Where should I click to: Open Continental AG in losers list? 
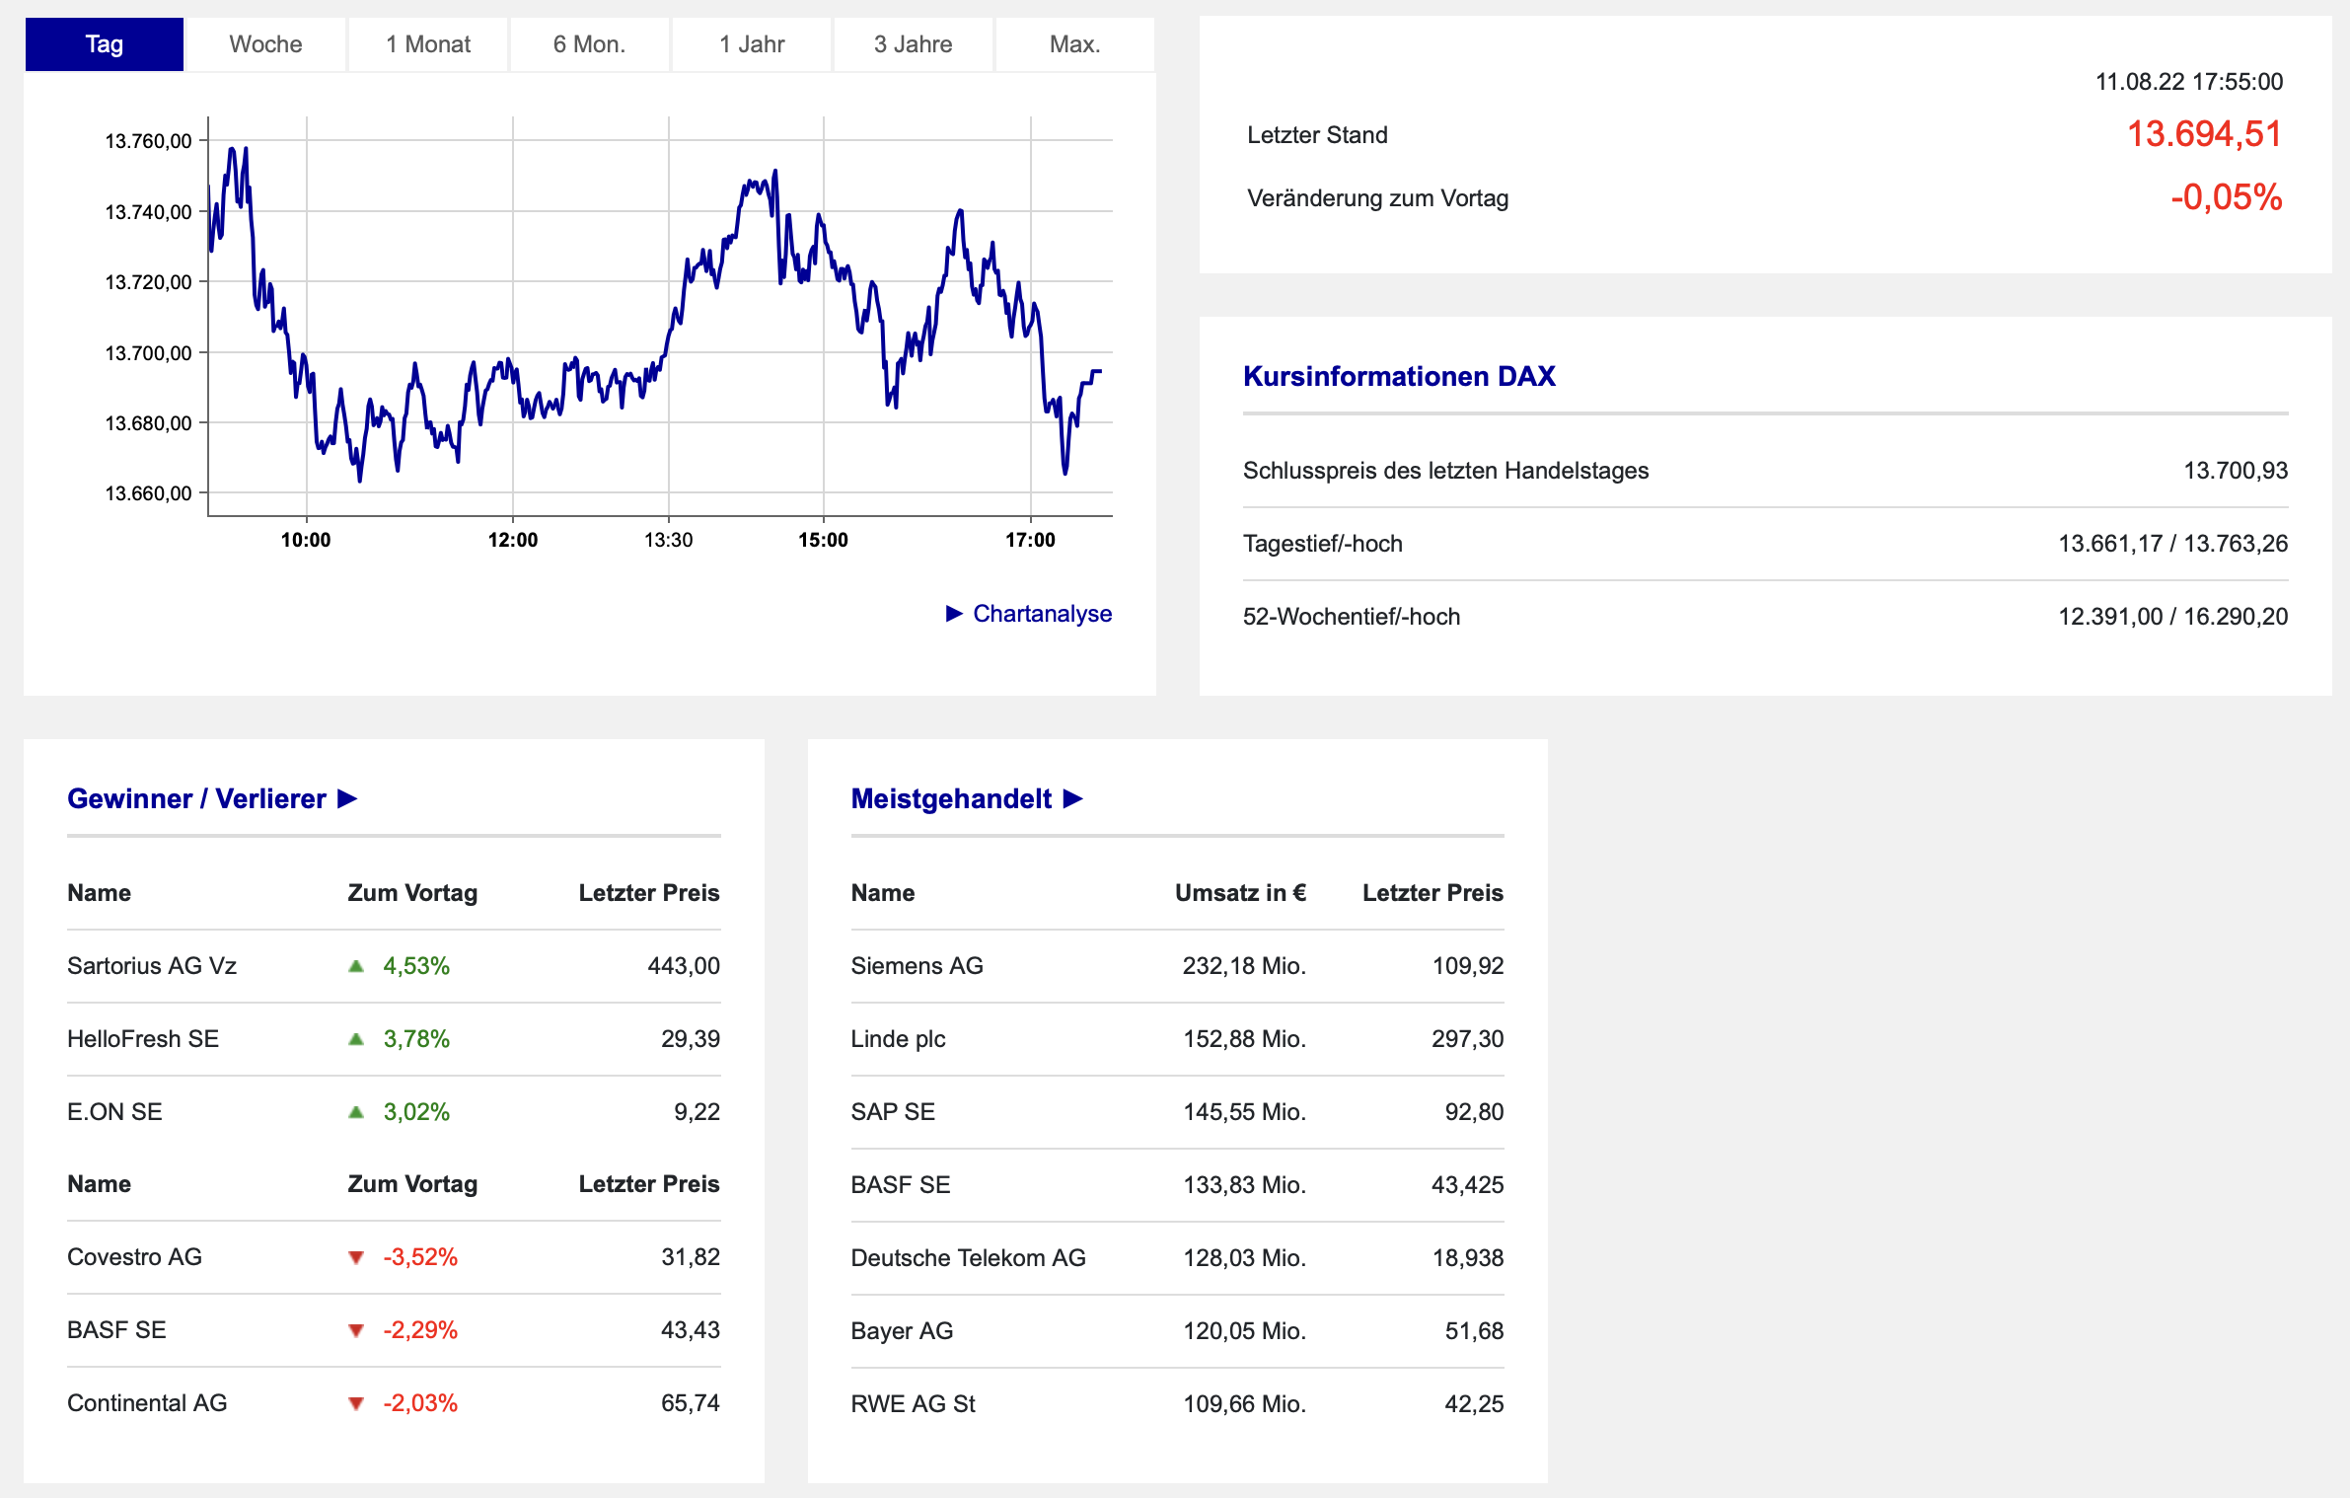pyautogui.click(x=147, y=1403)
